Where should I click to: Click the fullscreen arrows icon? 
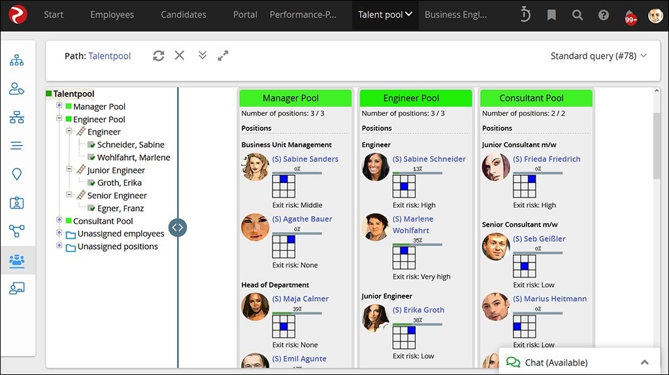[x=223, y=56]
